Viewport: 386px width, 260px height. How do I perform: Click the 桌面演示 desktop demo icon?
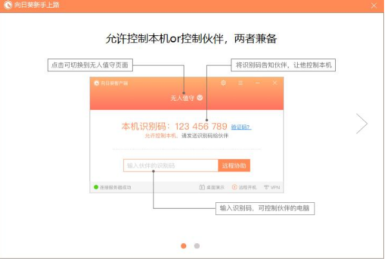pyautogui.click(x=202, y=187)
